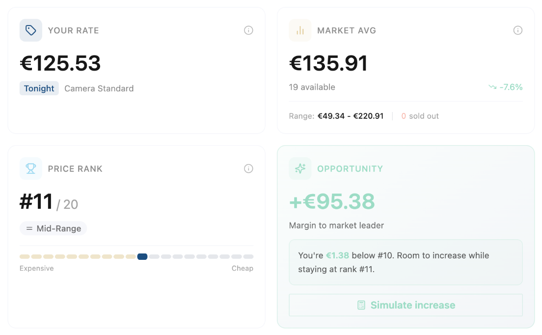This screenshot has height=335, width=542.
Task: Click the Opportunity sparkle icon
Action: coord(300,168)
